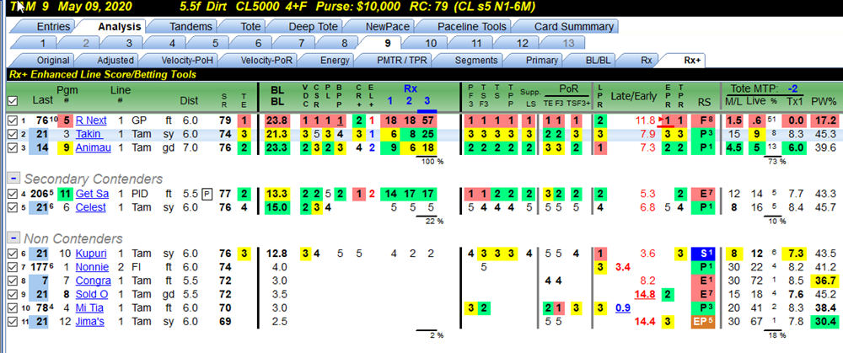The height and width of the screenshot is (353, 843).
Task: Select race tab 12
Action: (522, 44)
